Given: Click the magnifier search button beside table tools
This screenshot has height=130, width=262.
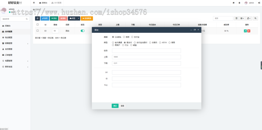Looking at the screenshot, I should [x=255, y=18].
